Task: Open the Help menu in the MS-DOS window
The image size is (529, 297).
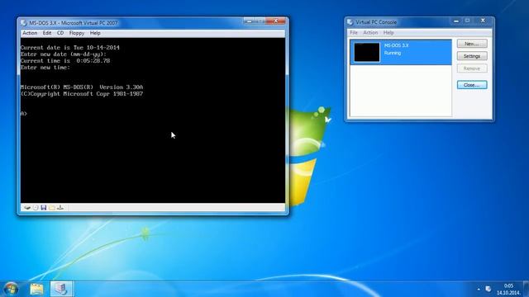Action: [x=95, y=33]
